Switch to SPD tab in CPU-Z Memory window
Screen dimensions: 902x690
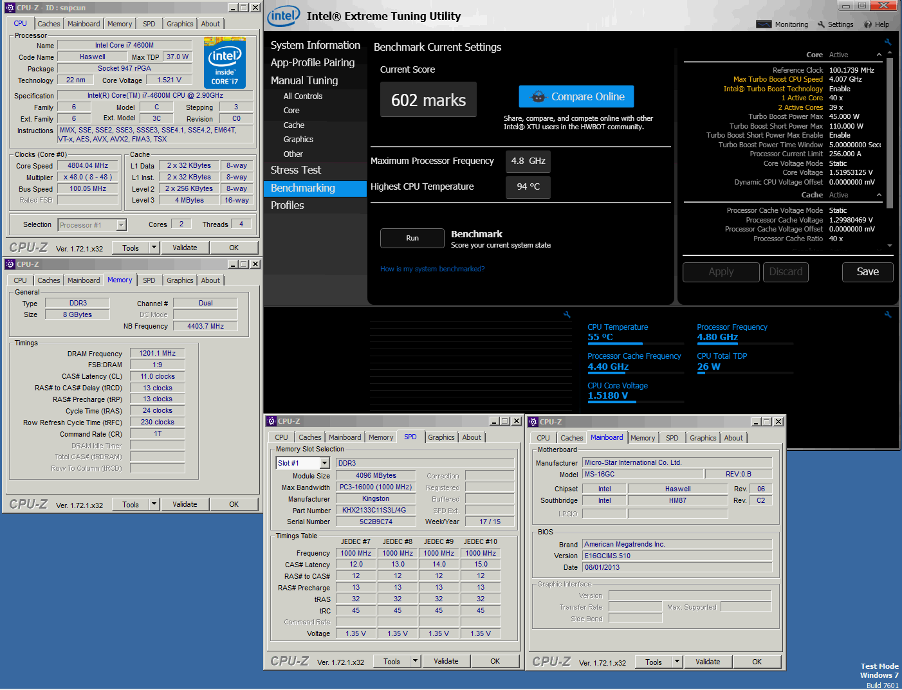click(x=149, y=280)
